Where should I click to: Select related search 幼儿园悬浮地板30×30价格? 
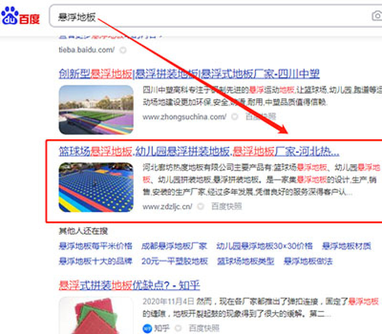point(265,246)
